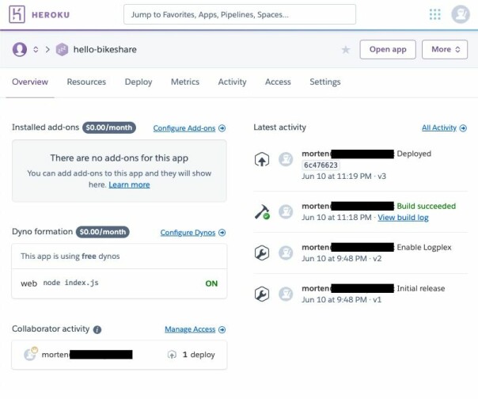The height and width of the screenshot is (399, 478).
Task: Click the Collaborator activity info icon
Action: (x=97, y=329)
